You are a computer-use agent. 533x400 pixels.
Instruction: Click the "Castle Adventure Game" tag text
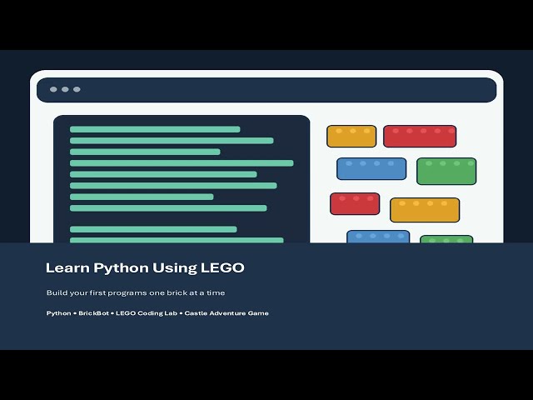click(x=227, y=313)
